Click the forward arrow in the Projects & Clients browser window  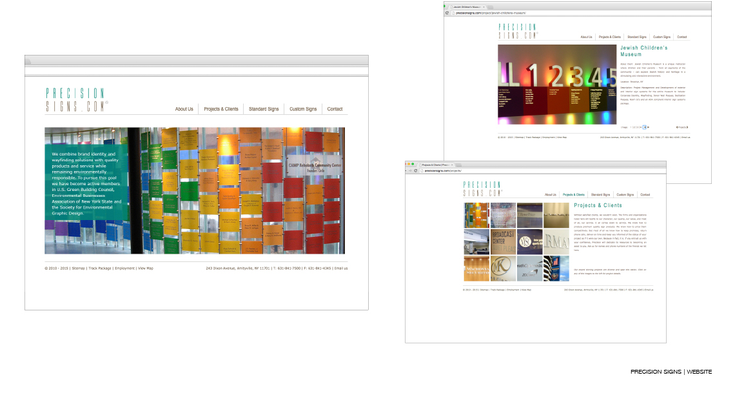(x=411, y=171)
